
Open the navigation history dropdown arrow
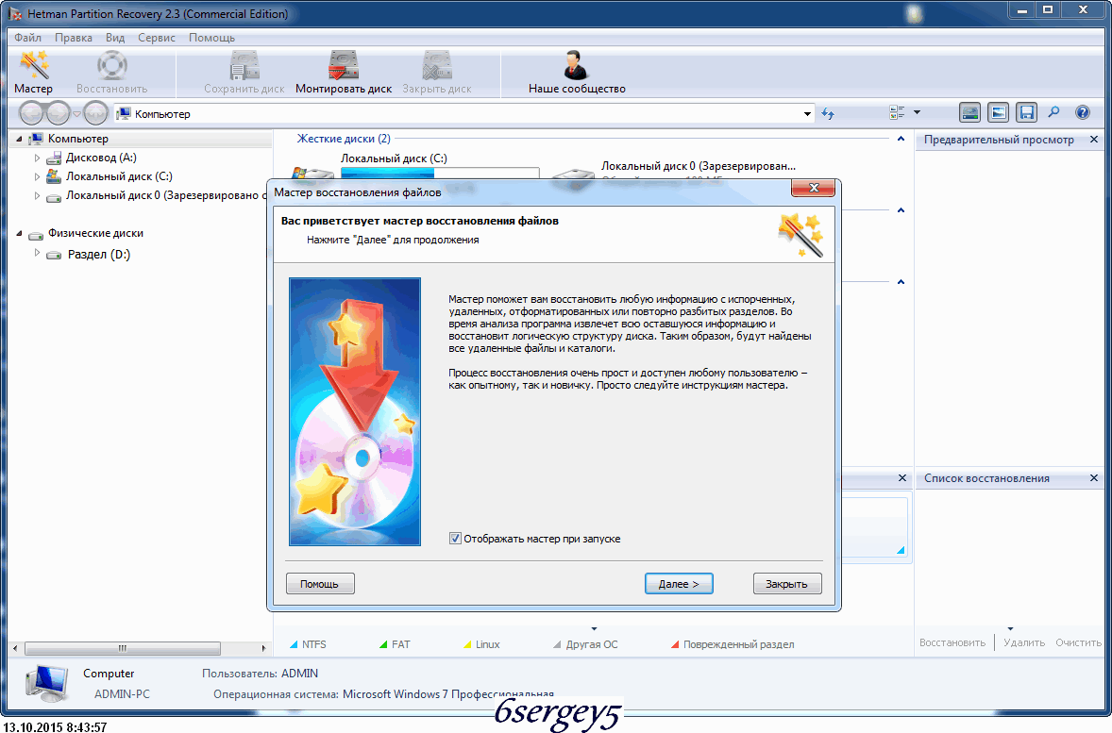[76, 113]
